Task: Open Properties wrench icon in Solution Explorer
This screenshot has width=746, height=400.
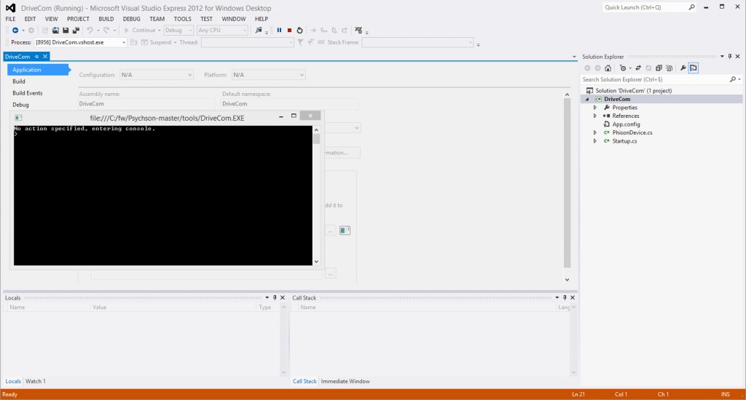Action: click(683, 68)
